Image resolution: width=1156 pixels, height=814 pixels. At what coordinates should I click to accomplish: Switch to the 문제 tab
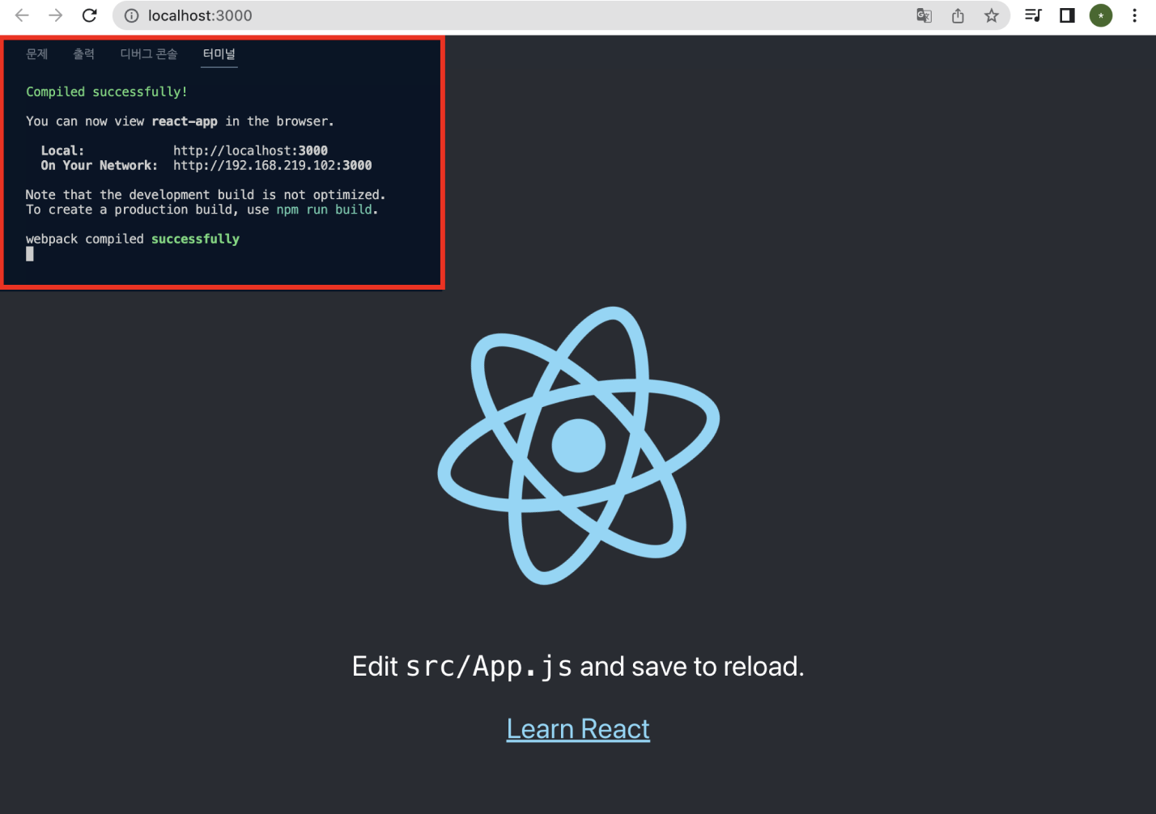(x=37, y=54)
